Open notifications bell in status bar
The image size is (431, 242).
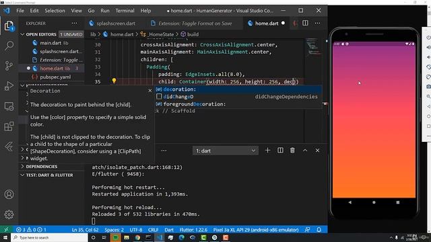tap(319, 230)
